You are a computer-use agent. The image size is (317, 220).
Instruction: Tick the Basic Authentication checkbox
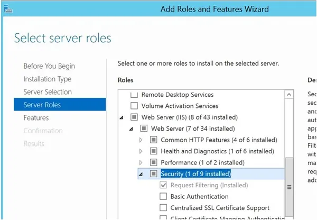[163, 197]
